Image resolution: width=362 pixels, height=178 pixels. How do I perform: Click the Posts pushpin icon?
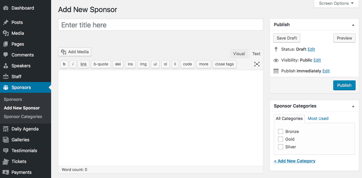6,22
